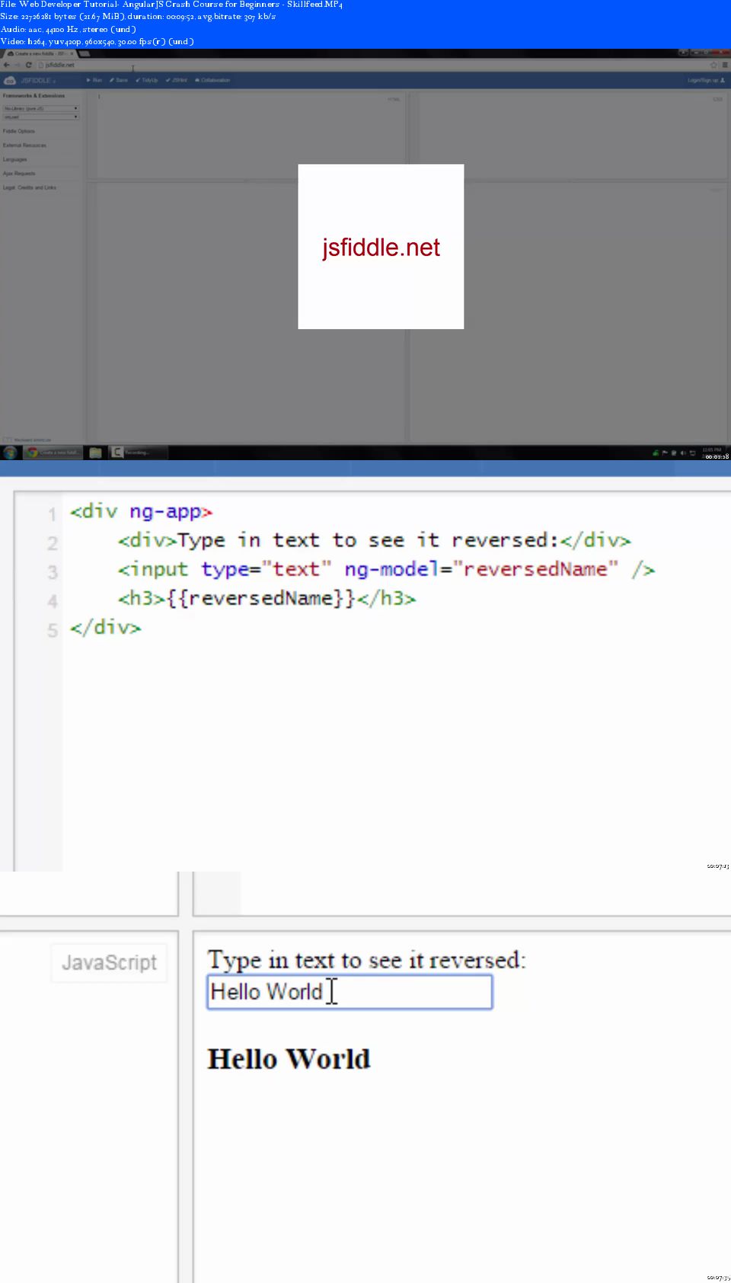Click the bookmark star icon

pos(713,65)
